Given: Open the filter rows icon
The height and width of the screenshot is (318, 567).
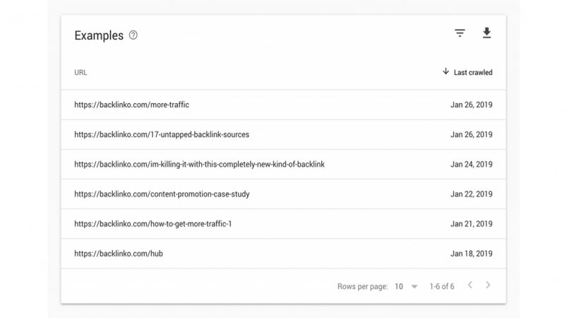Looking at the screenshot, I should pyautogui.click(x=460, y=33).
